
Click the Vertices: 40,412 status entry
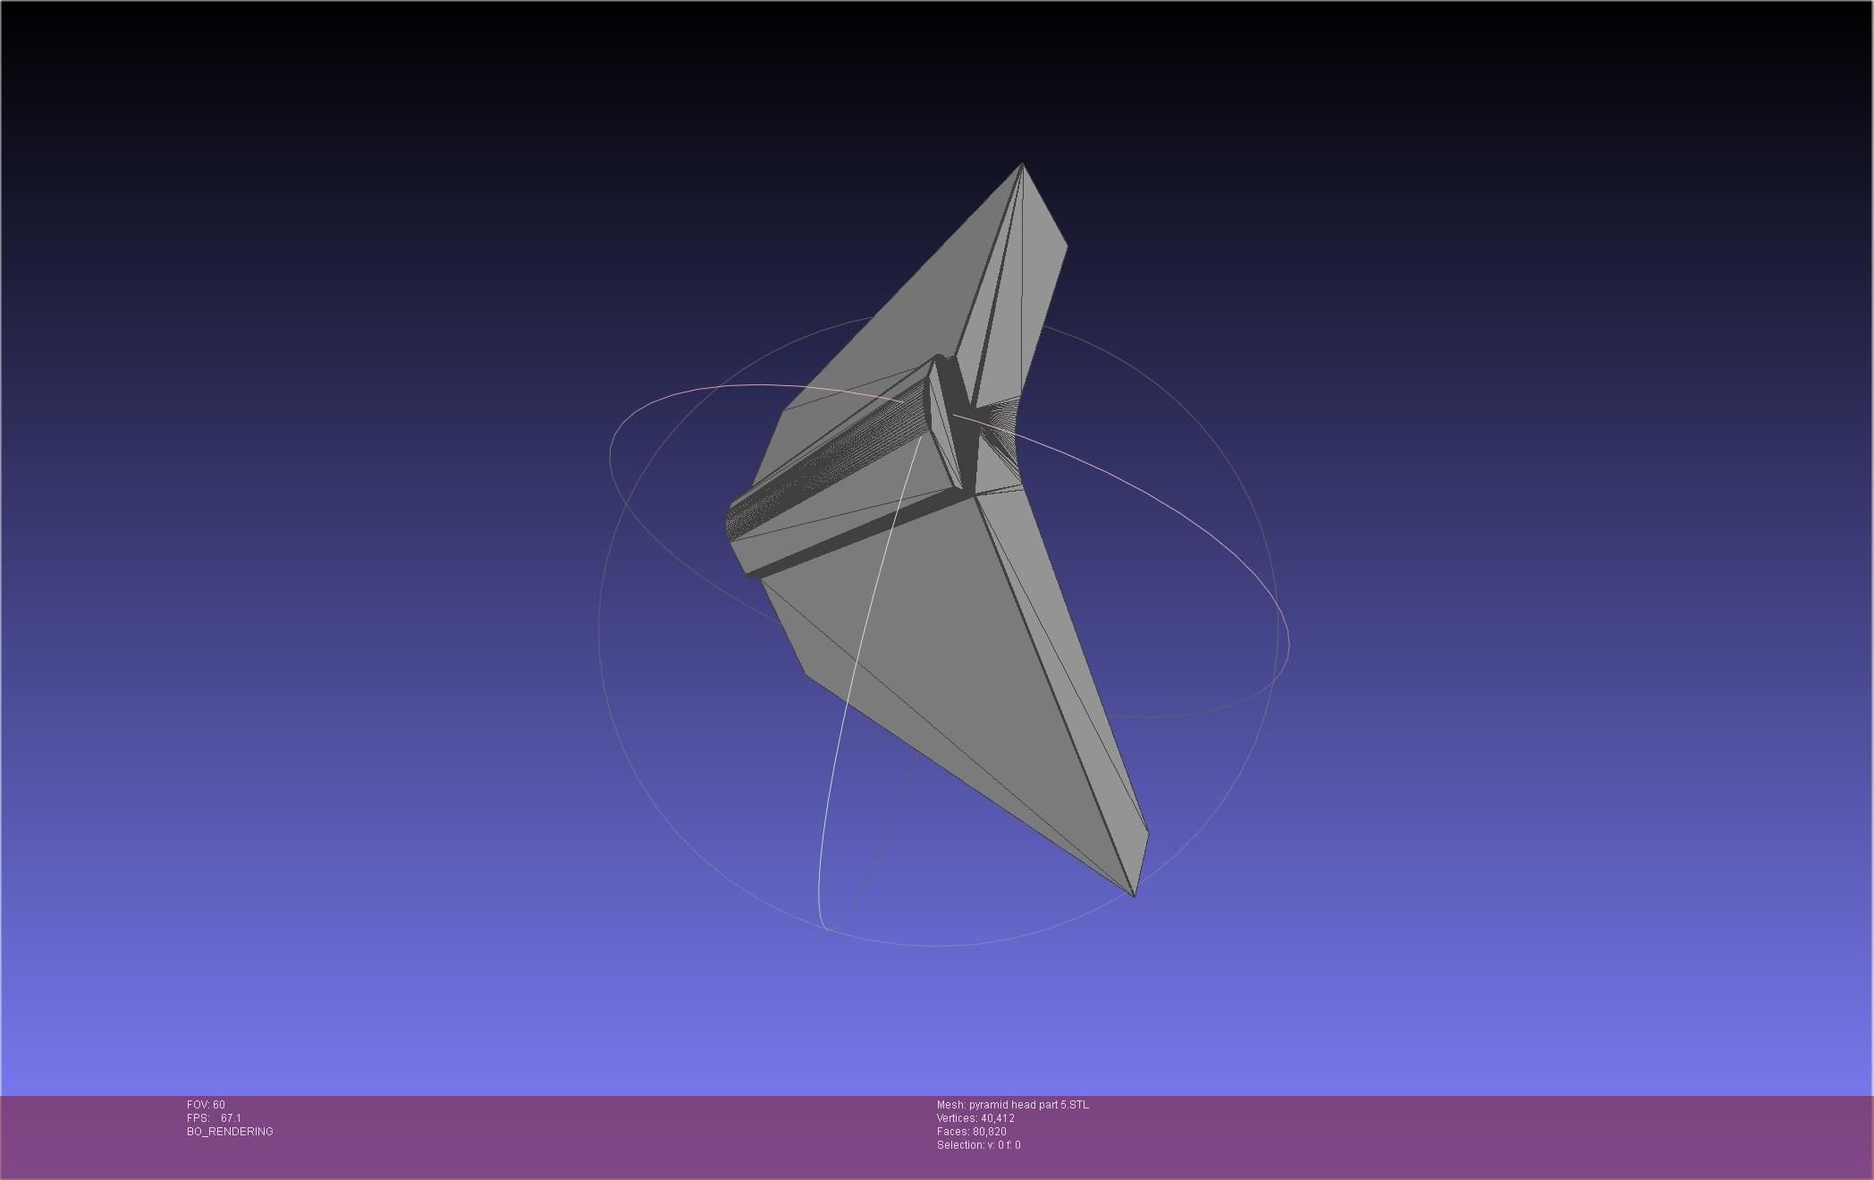coord(975,1118)
